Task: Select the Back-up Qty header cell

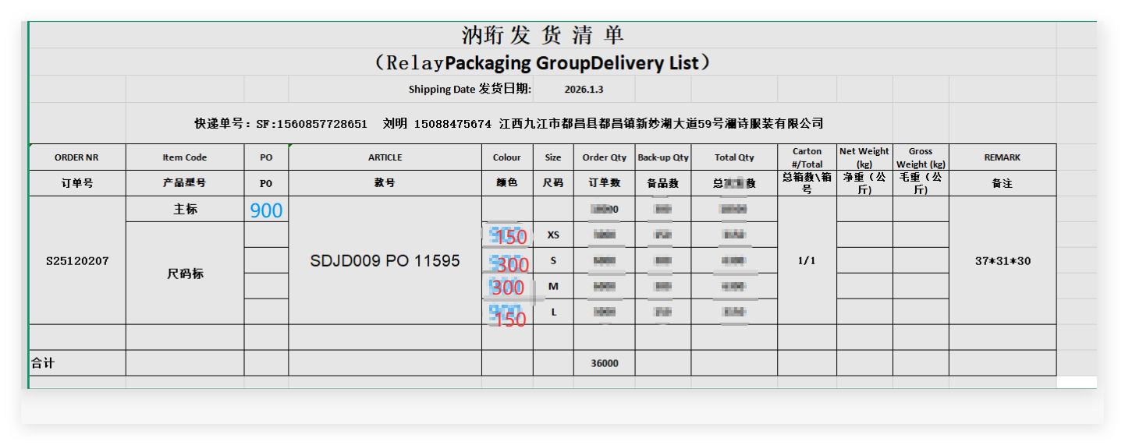Action: 662,157
